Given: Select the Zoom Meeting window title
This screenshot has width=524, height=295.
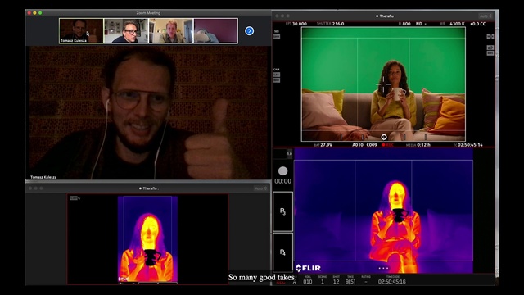Looking at the screenshot, I should tap(148, 13).
